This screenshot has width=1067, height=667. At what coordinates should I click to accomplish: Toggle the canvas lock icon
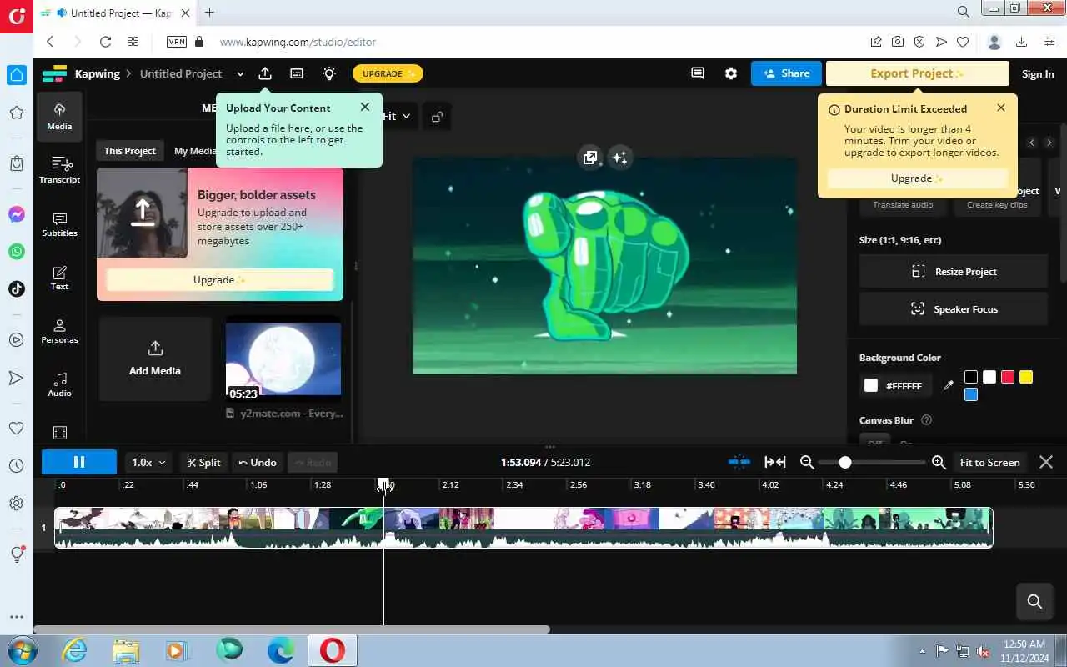[437, 117]
